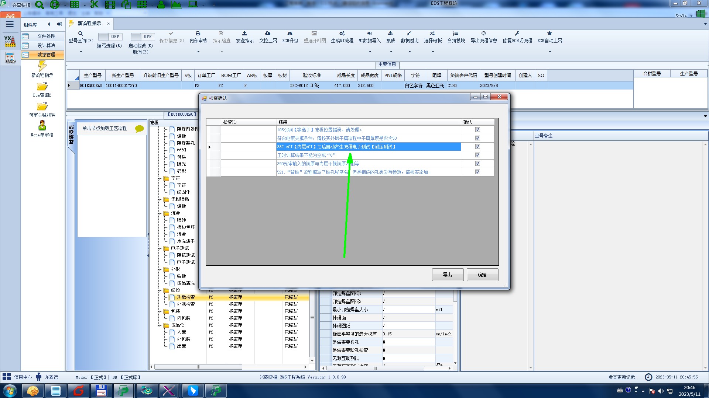Click the Nope单审核 person icon
The width and height of the screenshot is (709, 398).
click(42, 126)
